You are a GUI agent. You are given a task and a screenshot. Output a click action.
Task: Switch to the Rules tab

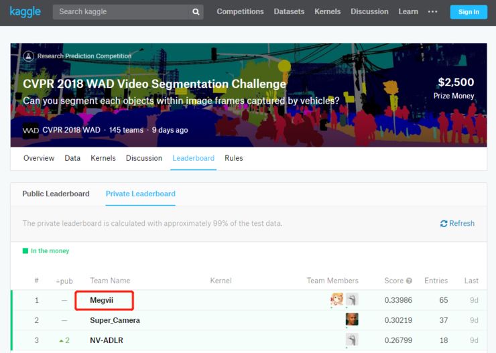coord(234,158)
